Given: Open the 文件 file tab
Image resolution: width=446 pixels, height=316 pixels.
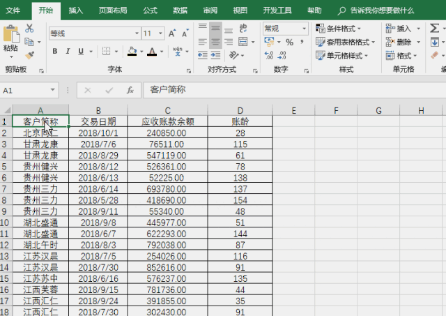Looking at the screenshot, I should pos(13,10).
